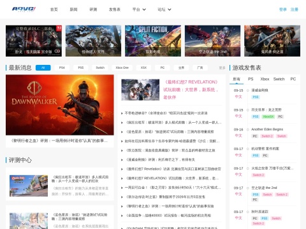The height and width of the screenshot is (229, 306).
Task: Open the Another Eden Begins release entry
Action: coord(267,129)
